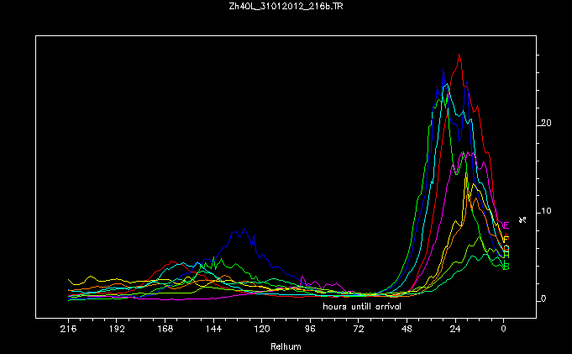572x354 pixels.
Task: Click the 20 value on the right y-axis
Action: click(546, 123)
